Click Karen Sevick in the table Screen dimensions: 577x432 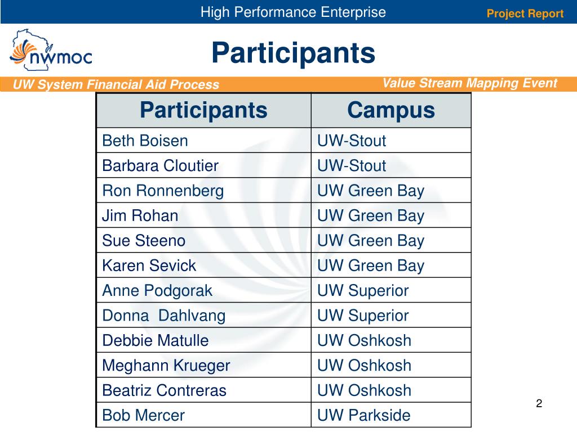click(x=203, y=265)
